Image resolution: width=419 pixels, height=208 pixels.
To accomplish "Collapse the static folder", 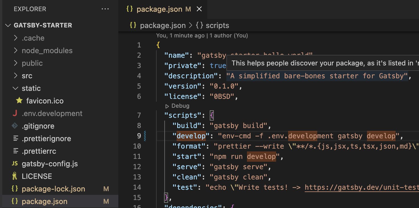I will point(15,88).
